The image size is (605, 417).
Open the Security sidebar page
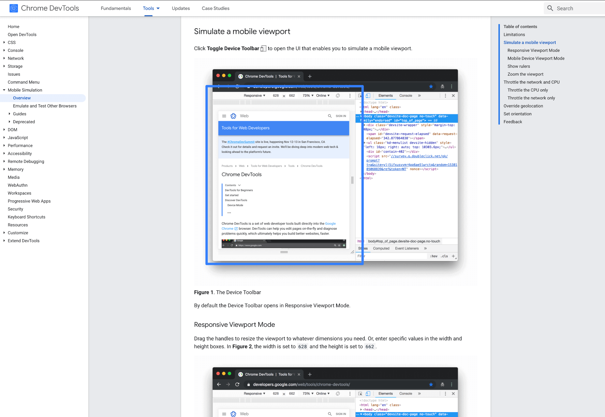tap(15, 209)
